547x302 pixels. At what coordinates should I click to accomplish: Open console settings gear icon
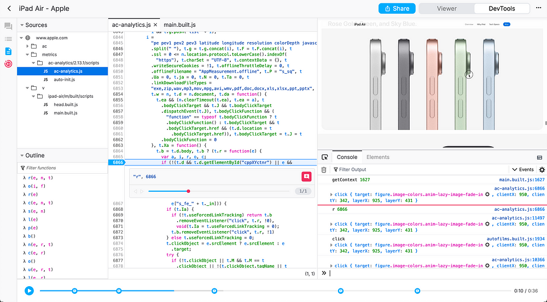pyautogui.click(x=542, y=170)
